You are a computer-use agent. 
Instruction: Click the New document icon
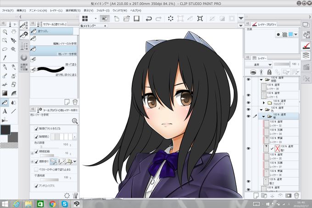coord(117,19)
